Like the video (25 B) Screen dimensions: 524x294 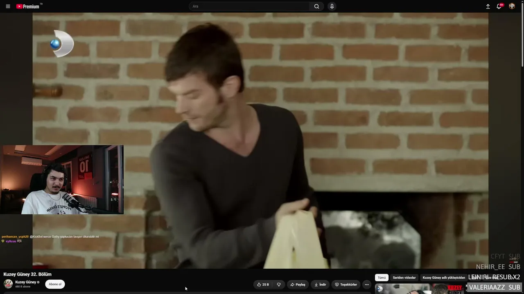pyautogui.click(x=263, y=285)
